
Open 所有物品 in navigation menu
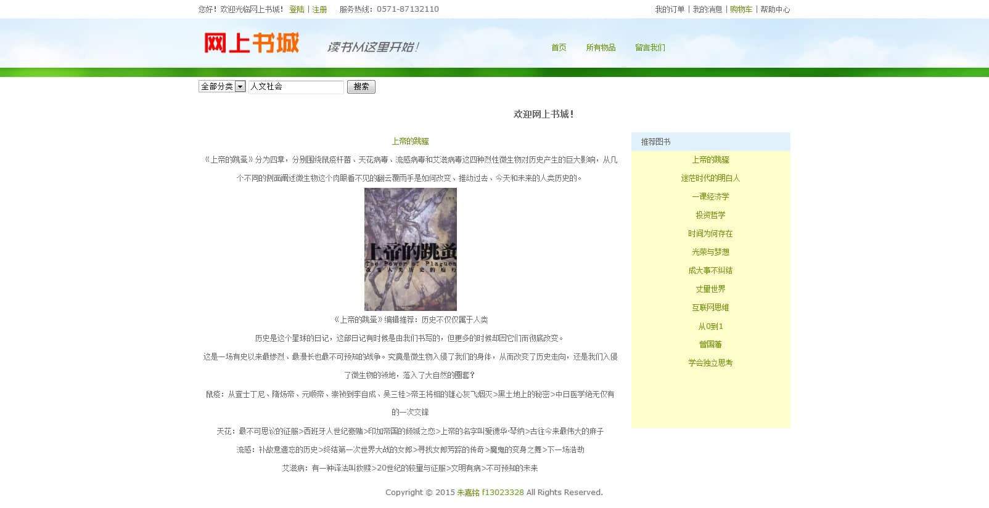tap(601, 47)
